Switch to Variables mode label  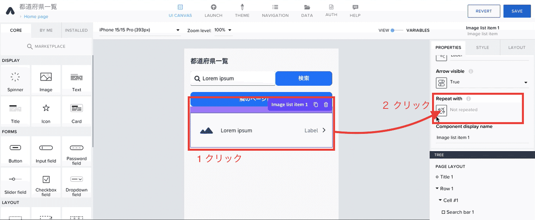[418, 30]
